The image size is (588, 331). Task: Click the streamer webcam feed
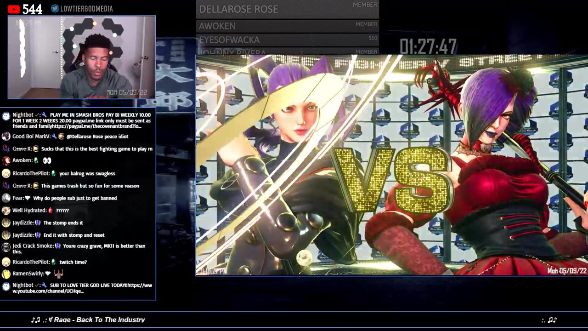(82, 57)
